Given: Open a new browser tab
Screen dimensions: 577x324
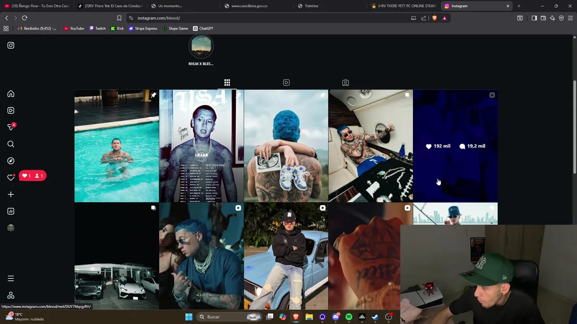Looking at the screenshot, I should (x=519, y=6).
